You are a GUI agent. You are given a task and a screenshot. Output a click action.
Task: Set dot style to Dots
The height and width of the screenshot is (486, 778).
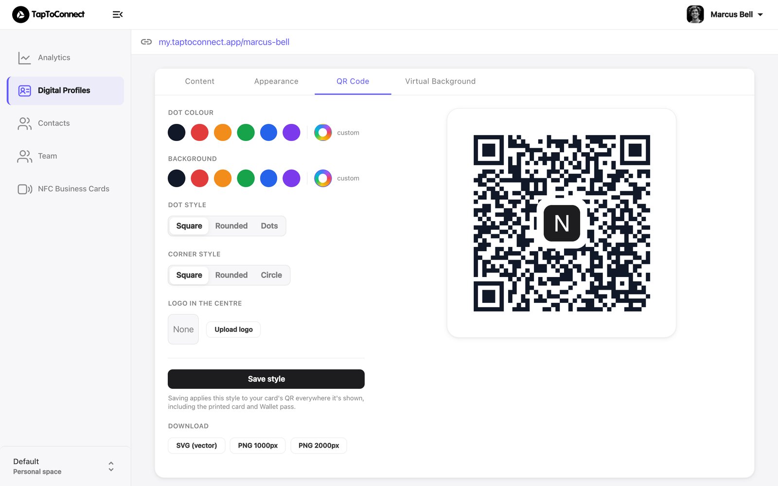click(269, 226)
